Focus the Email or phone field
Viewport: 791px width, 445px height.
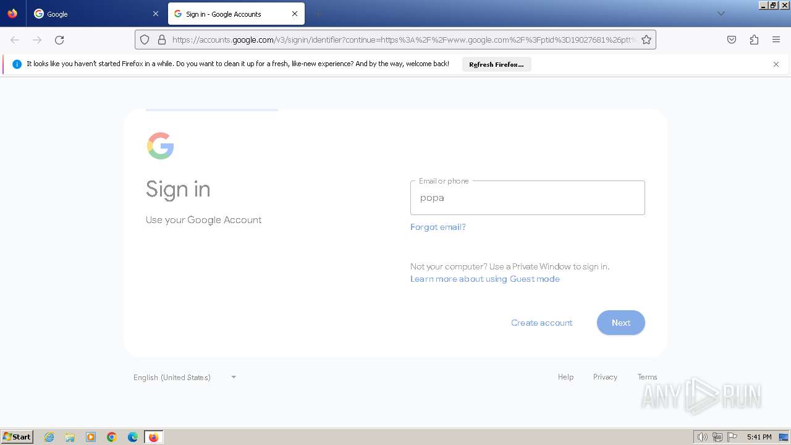[528, 198]
